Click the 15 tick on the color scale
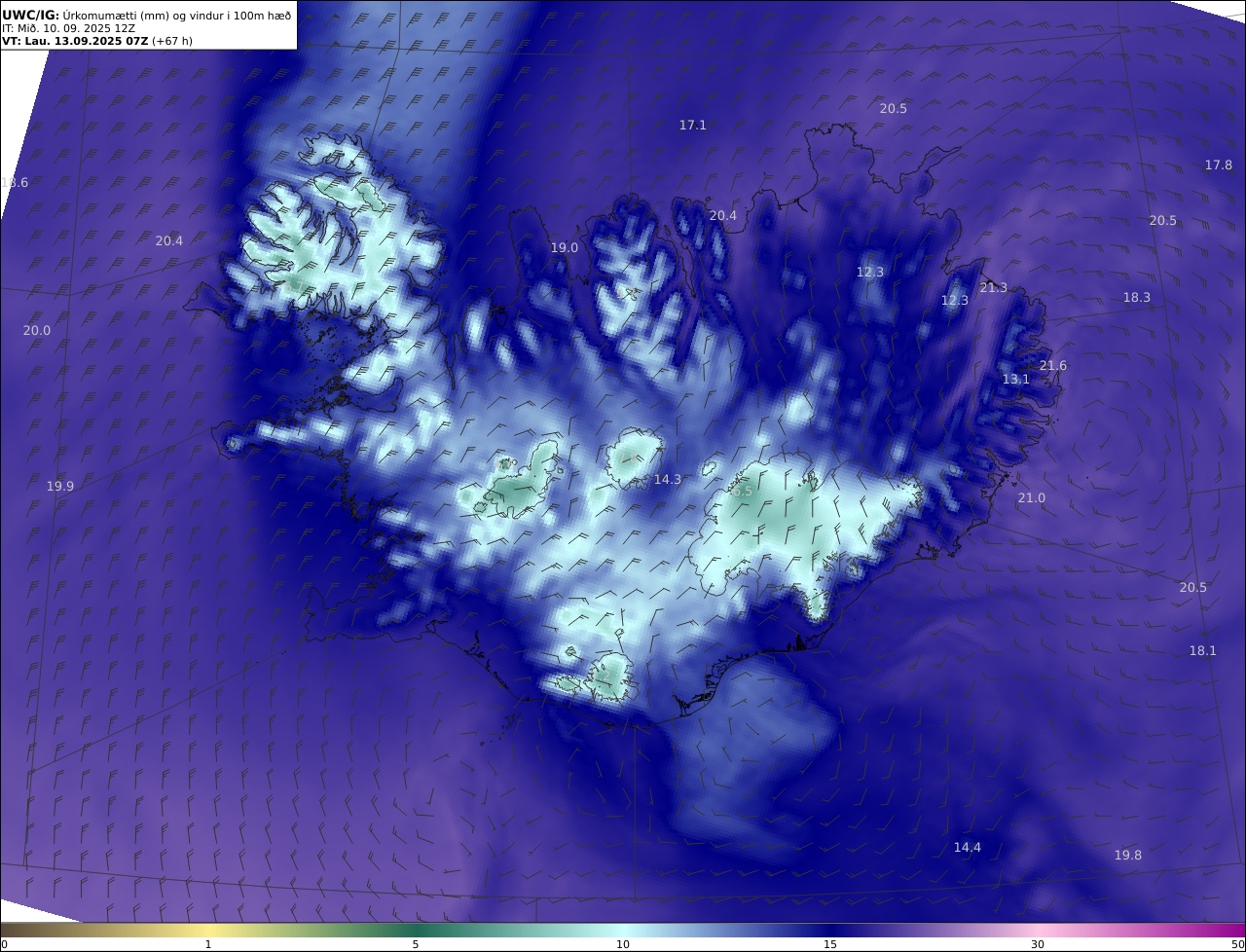Image resolution: width=1246 pixels, height=952 pixels. 830,944
